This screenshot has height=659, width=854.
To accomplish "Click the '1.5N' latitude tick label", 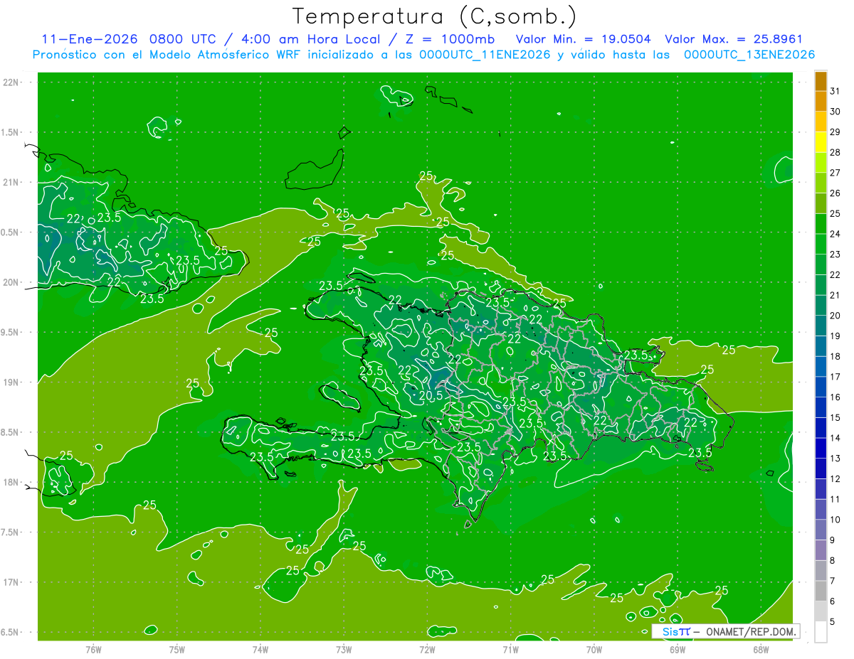I will click(x=11, y=132).
